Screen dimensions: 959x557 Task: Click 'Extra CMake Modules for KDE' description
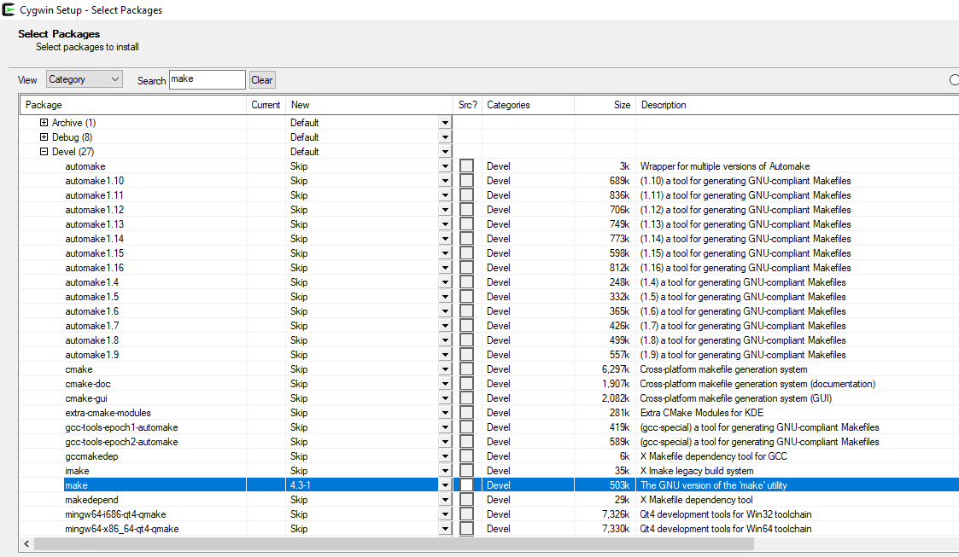pos(701,413)
